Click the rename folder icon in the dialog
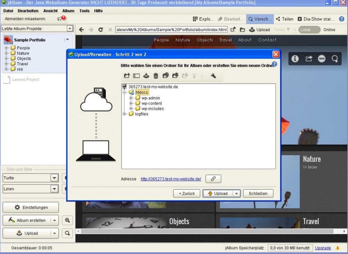The width and height of the screenshot is (348, 254). click(x=136, y=76)
